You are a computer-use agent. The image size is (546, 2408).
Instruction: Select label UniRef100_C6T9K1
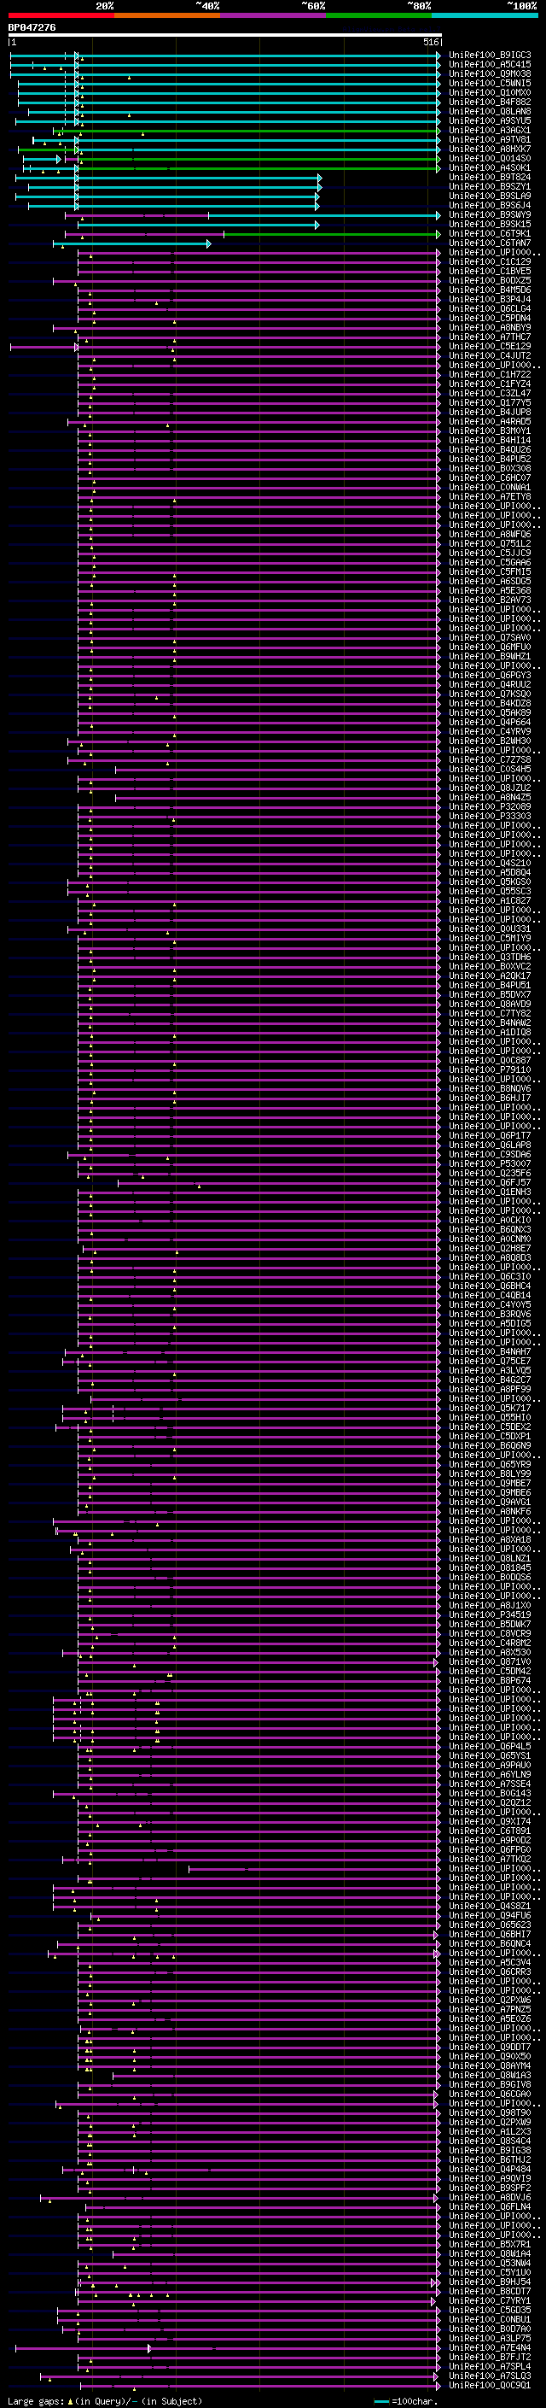click(x=490, y=234)
